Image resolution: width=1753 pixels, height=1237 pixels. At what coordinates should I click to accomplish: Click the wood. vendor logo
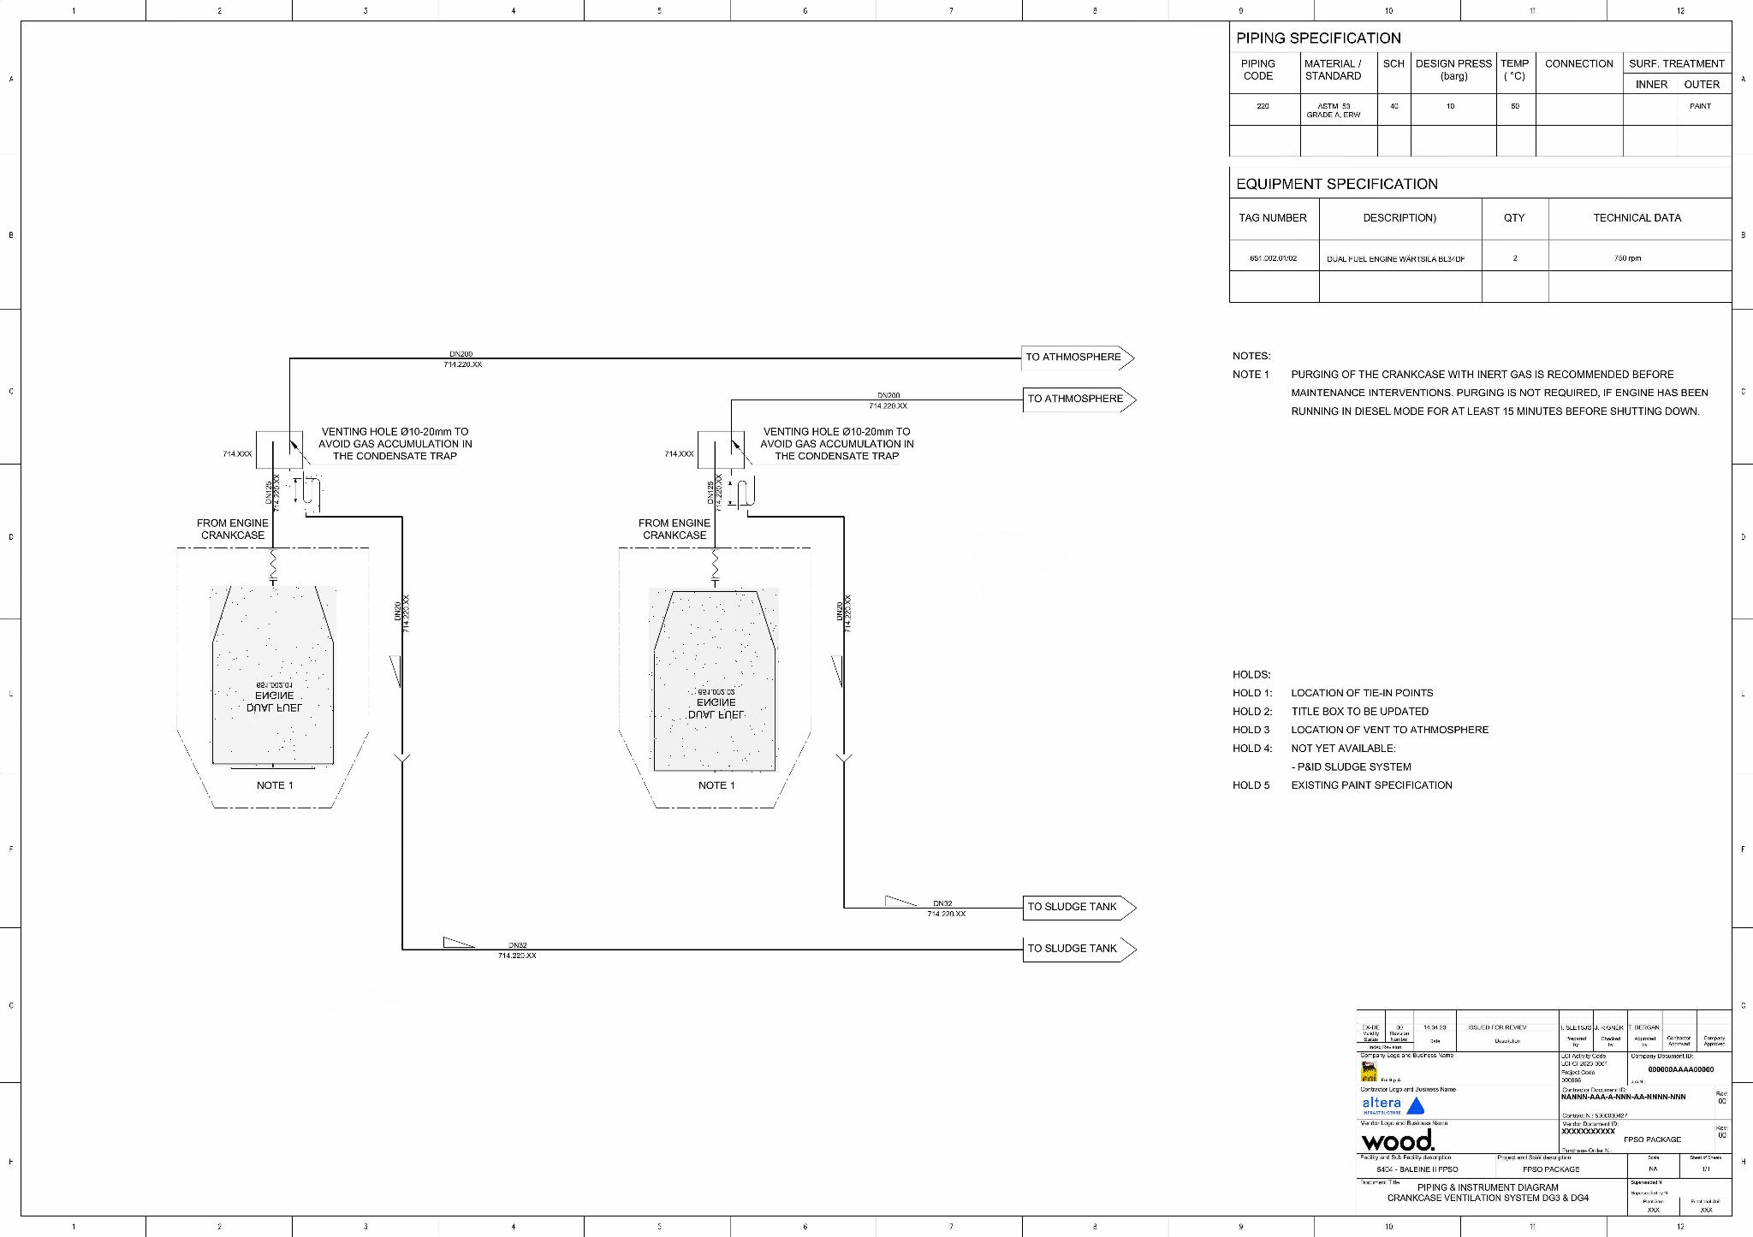1398,1140
